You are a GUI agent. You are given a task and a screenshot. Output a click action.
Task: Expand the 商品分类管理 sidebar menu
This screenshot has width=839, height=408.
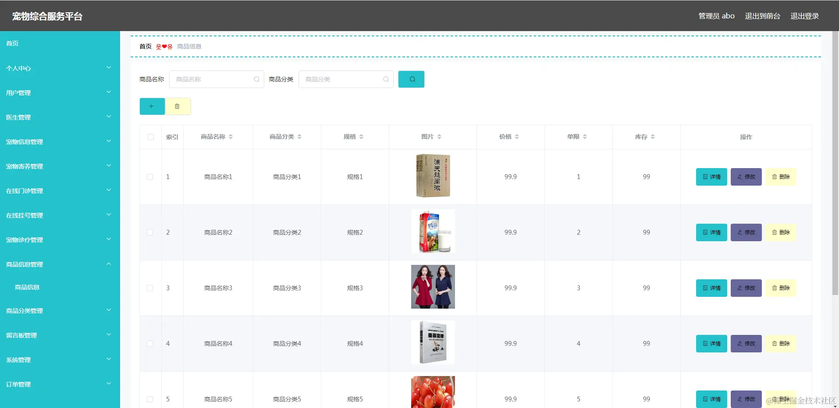click(x=60, y=310)
